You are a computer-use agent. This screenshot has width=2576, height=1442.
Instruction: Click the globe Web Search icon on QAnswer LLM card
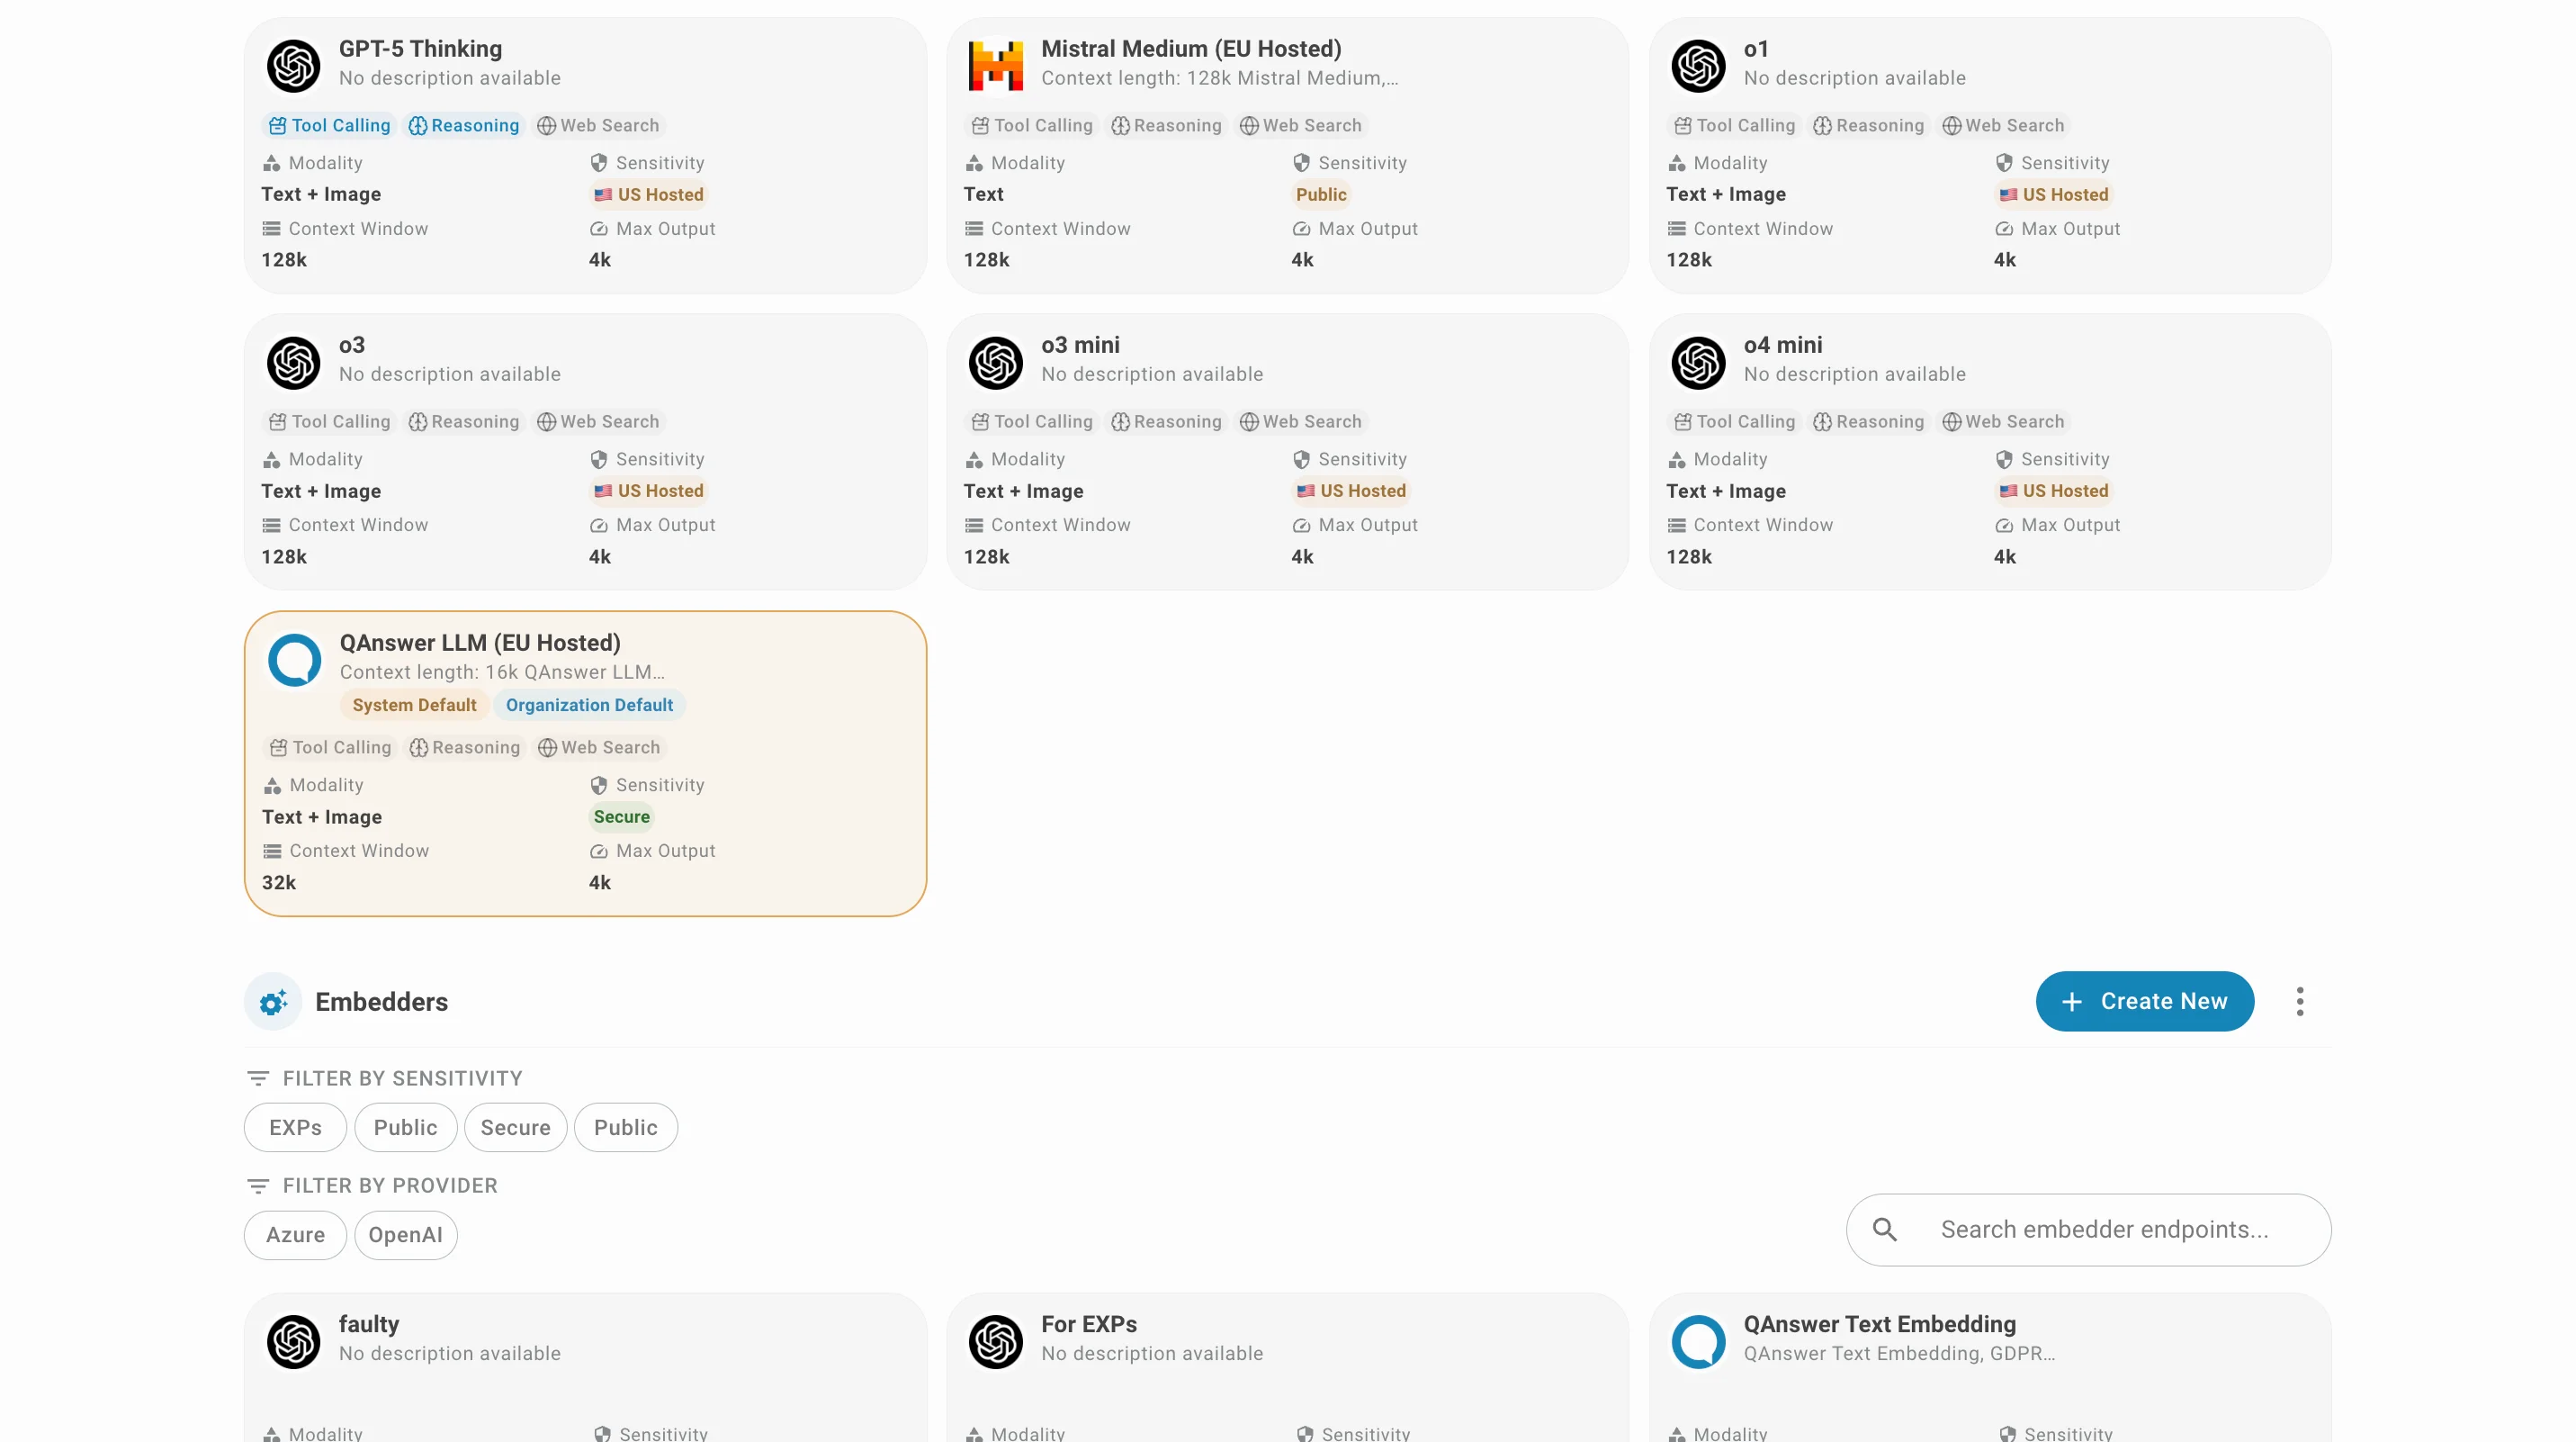tap(547, 747)
